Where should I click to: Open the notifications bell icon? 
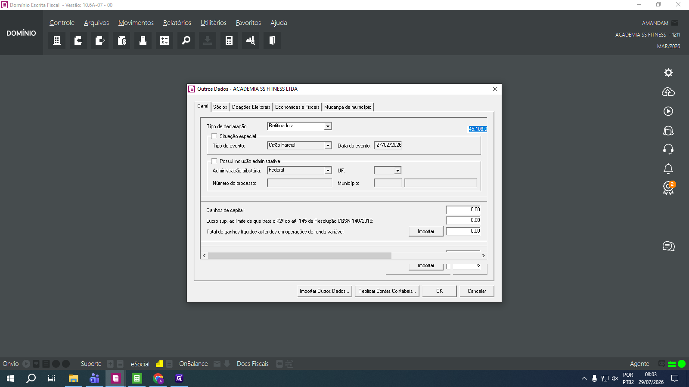[668, 169]
